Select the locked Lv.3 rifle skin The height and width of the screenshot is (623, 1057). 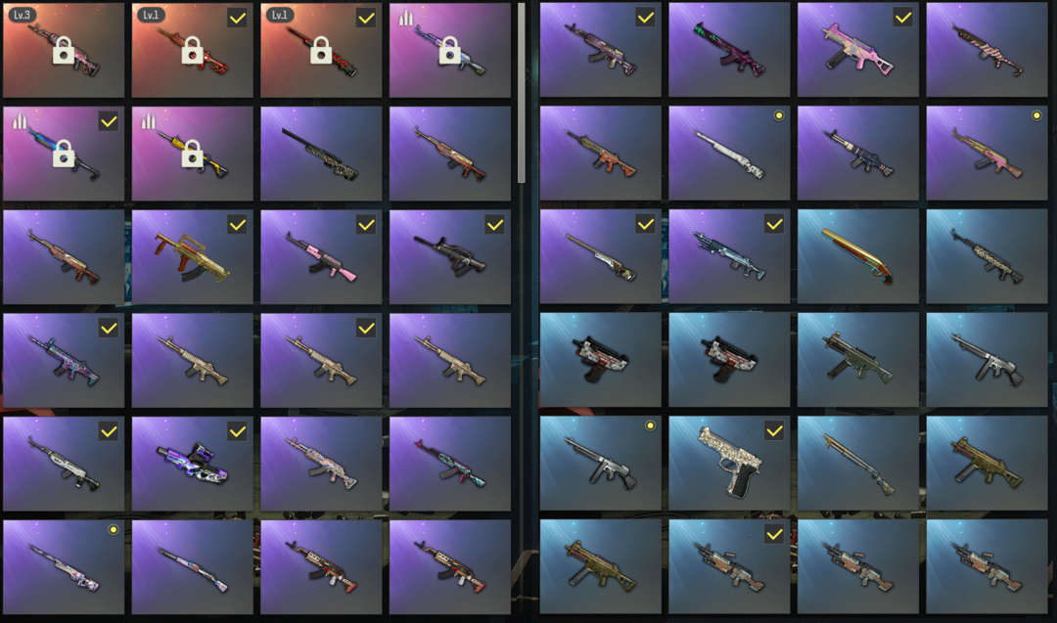tap(64, 50)
